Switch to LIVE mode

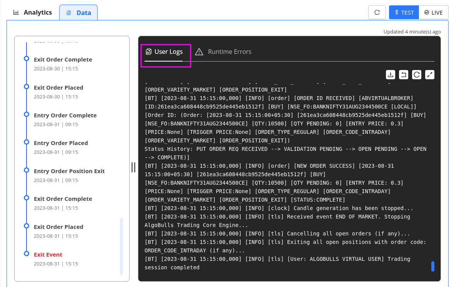pyautogui.click(x=434, y=12)
